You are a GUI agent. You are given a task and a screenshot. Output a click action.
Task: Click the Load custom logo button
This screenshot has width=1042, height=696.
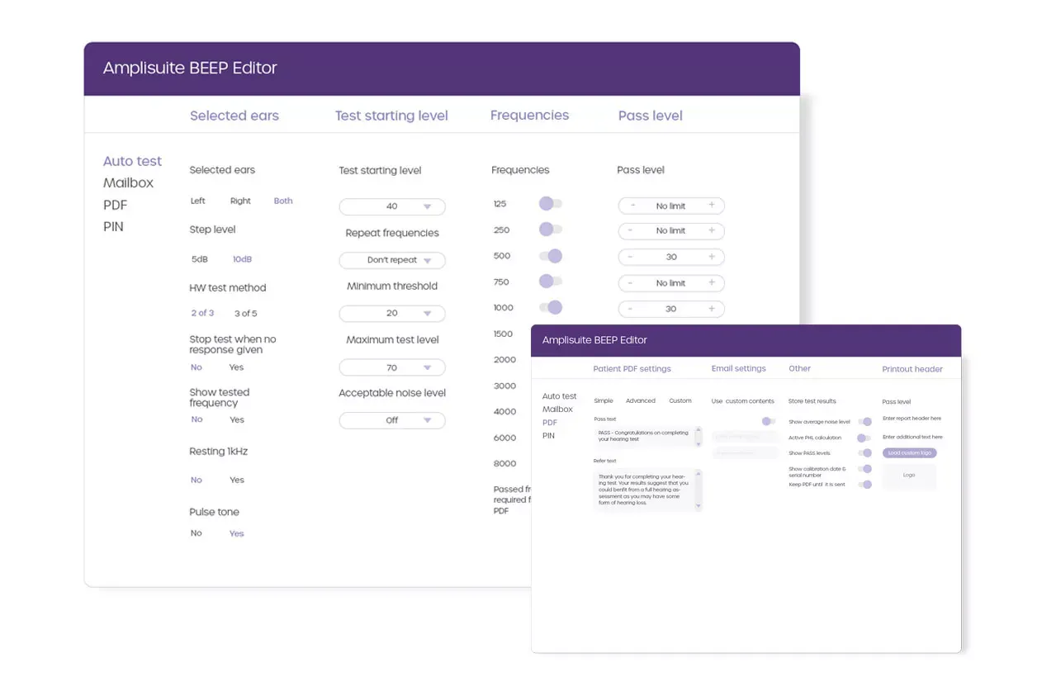[909, 452]
